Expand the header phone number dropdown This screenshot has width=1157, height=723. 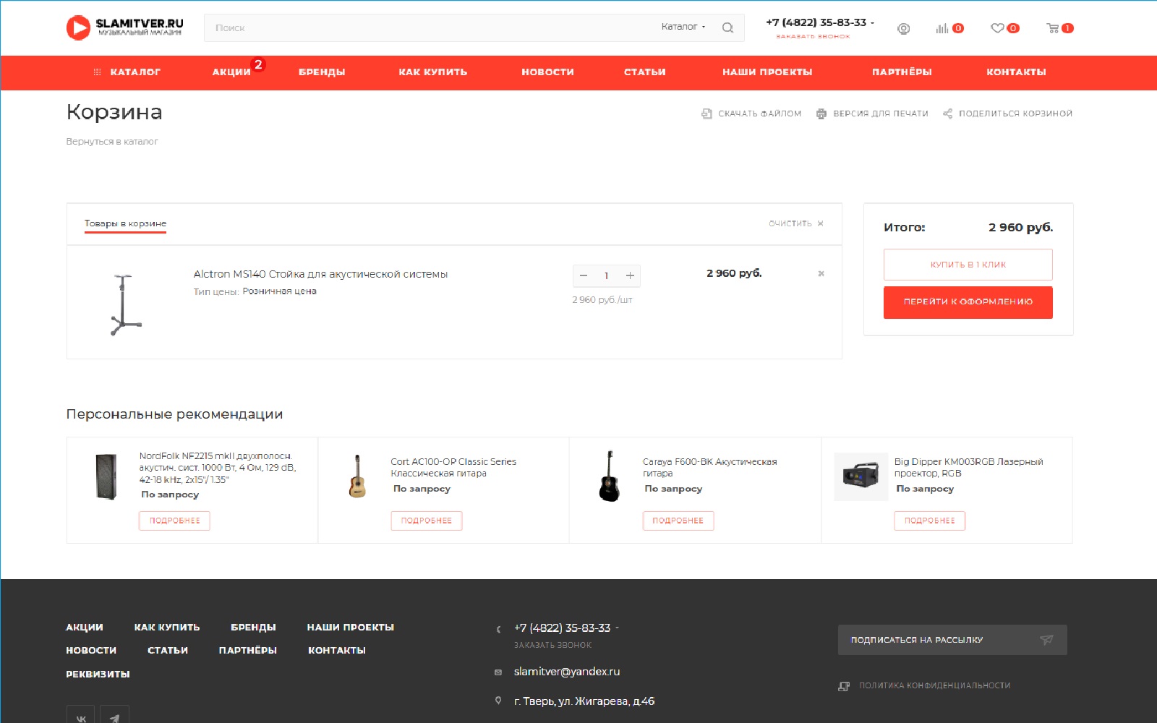point(873,23)
